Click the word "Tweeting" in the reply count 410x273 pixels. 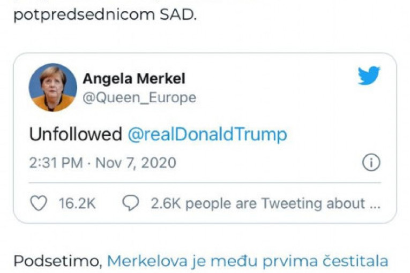point(293,203)
